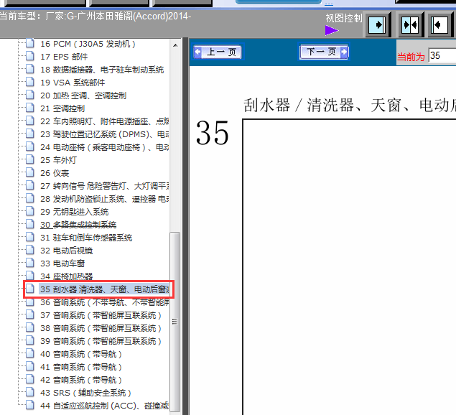Click document icon beside 40 音响系统

coord(30,353)
